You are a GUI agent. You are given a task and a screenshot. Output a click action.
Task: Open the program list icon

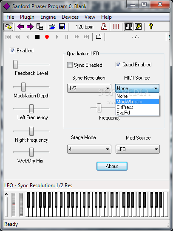pos(40,27)
